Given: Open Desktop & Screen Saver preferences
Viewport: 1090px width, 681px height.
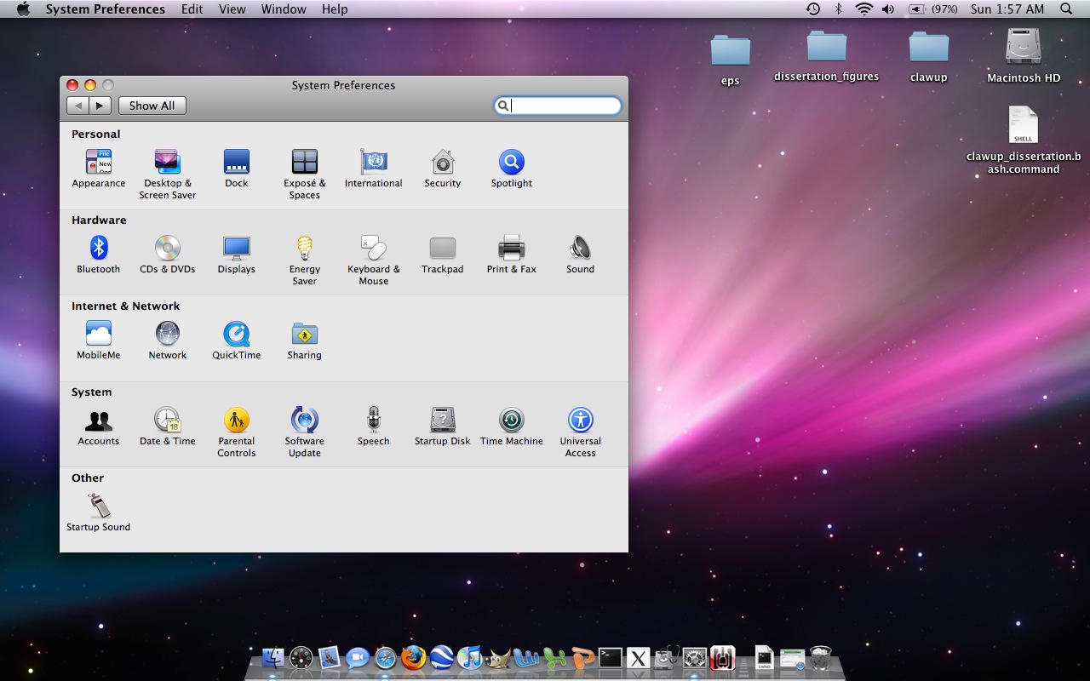Looking at the screenshot, I should (167, 163).
